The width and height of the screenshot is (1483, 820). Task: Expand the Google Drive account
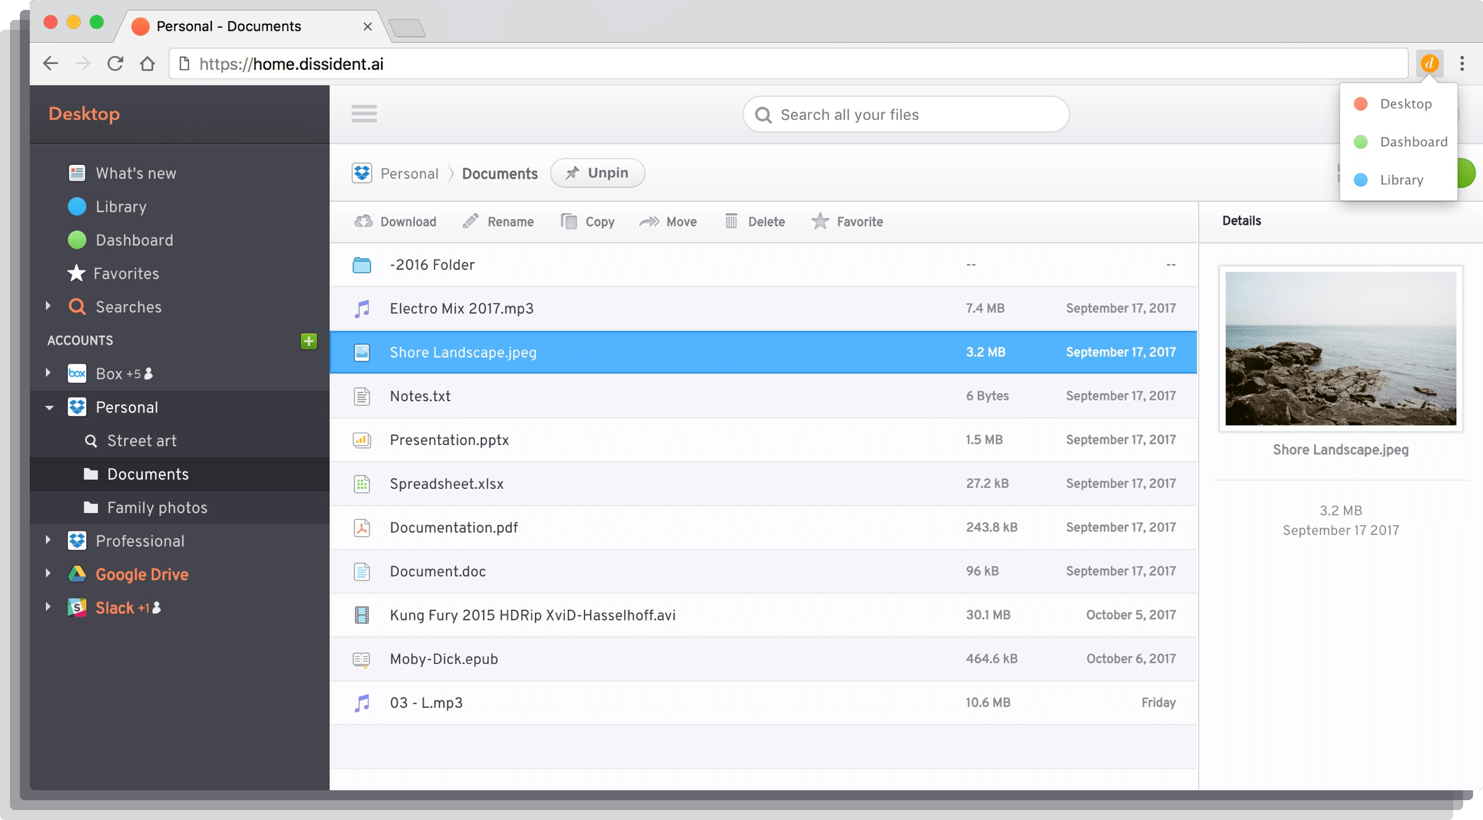[x=48, y=574]
